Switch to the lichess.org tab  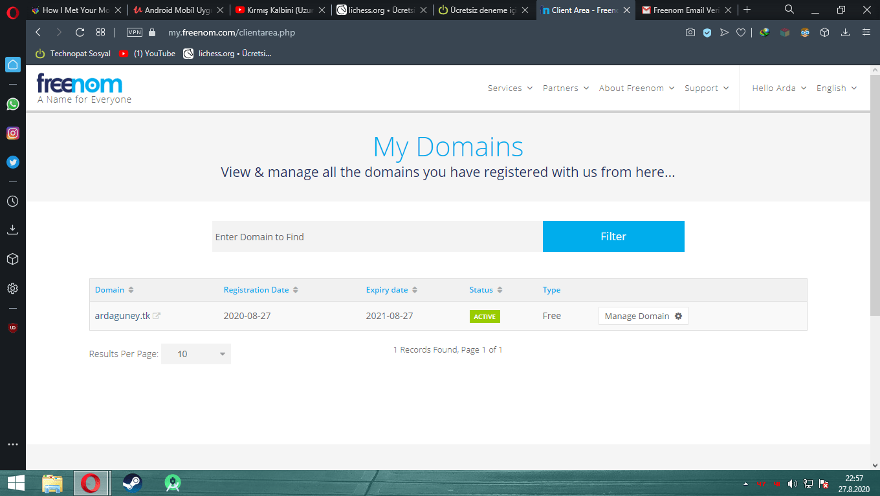tap(382, 10)
